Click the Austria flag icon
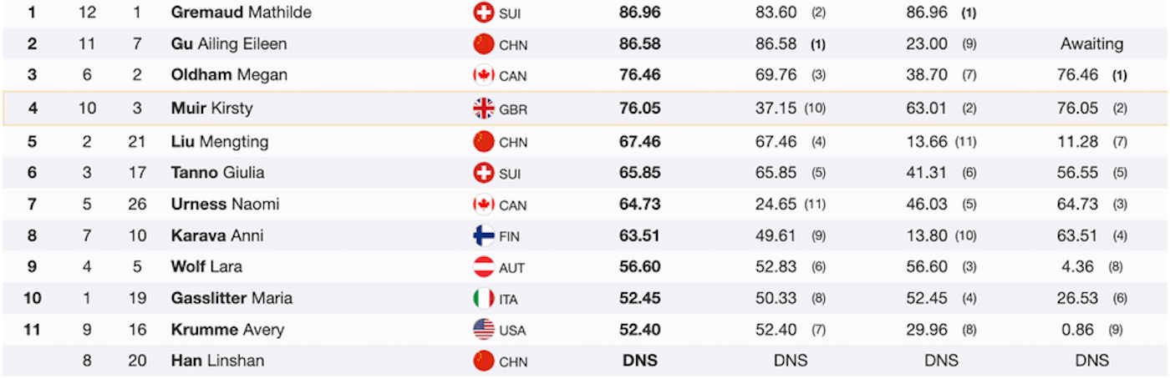 tap(483, 267)
